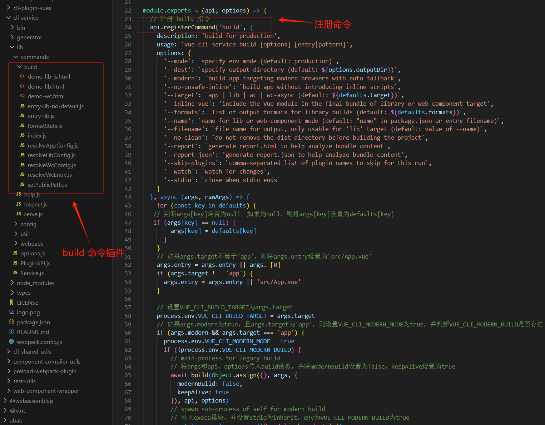Open the setPublicPath.js file

click(x=47, y=185)
